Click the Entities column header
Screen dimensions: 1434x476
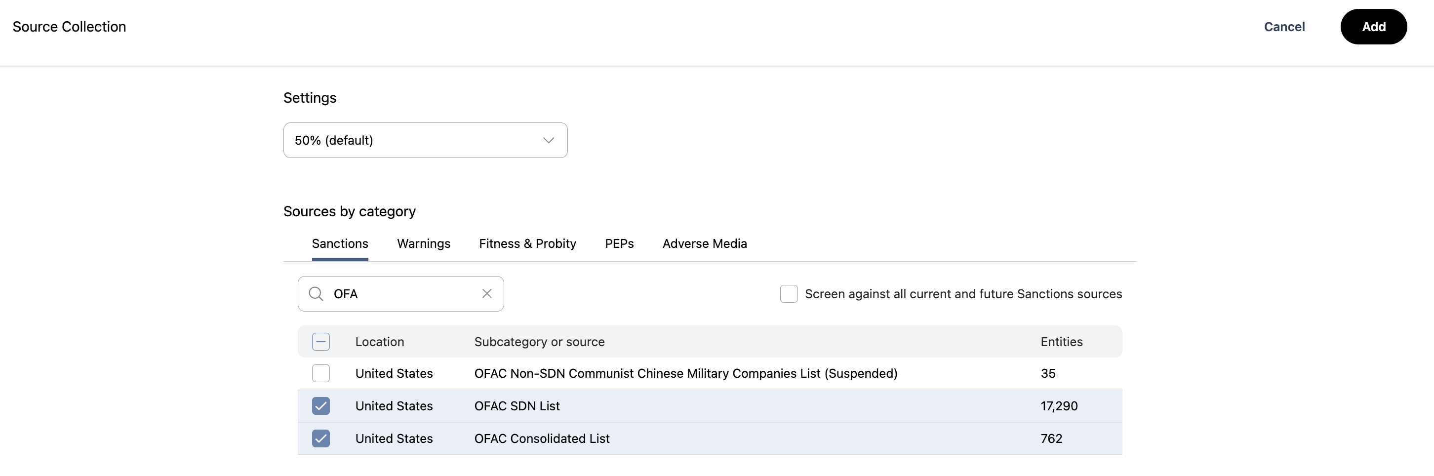(x=1061, y=341)
